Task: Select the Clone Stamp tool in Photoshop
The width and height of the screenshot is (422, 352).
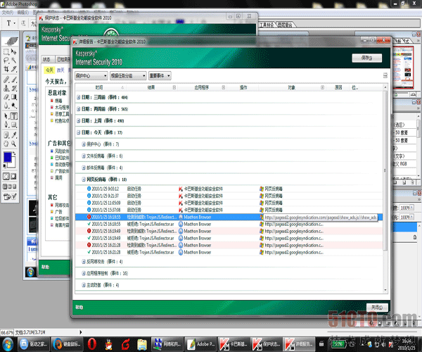Action: tap(6, 88)
